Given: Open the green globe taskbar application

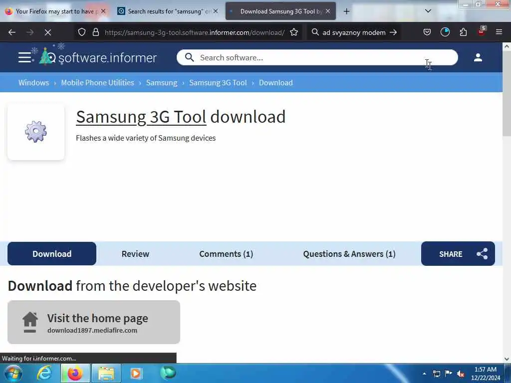Looking at the screenshot, I should pos(168,373).
